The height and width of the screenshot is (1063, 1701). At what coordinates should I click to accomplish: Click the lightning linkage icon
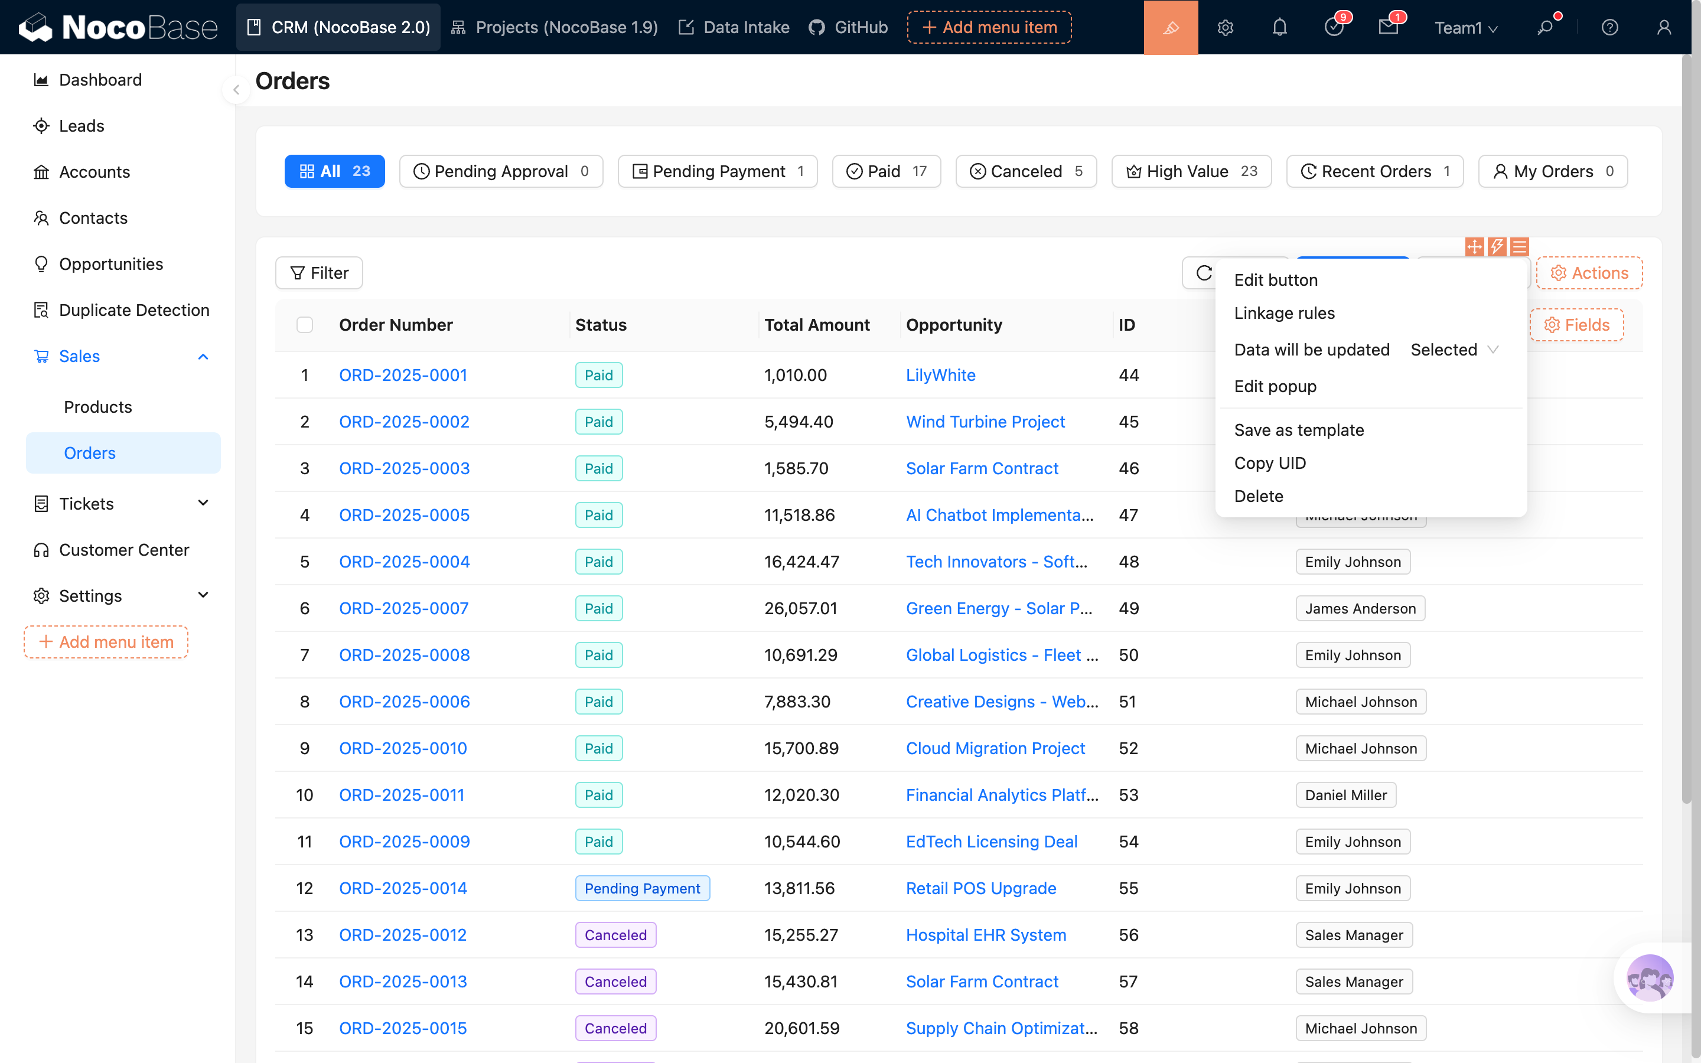1497,247
